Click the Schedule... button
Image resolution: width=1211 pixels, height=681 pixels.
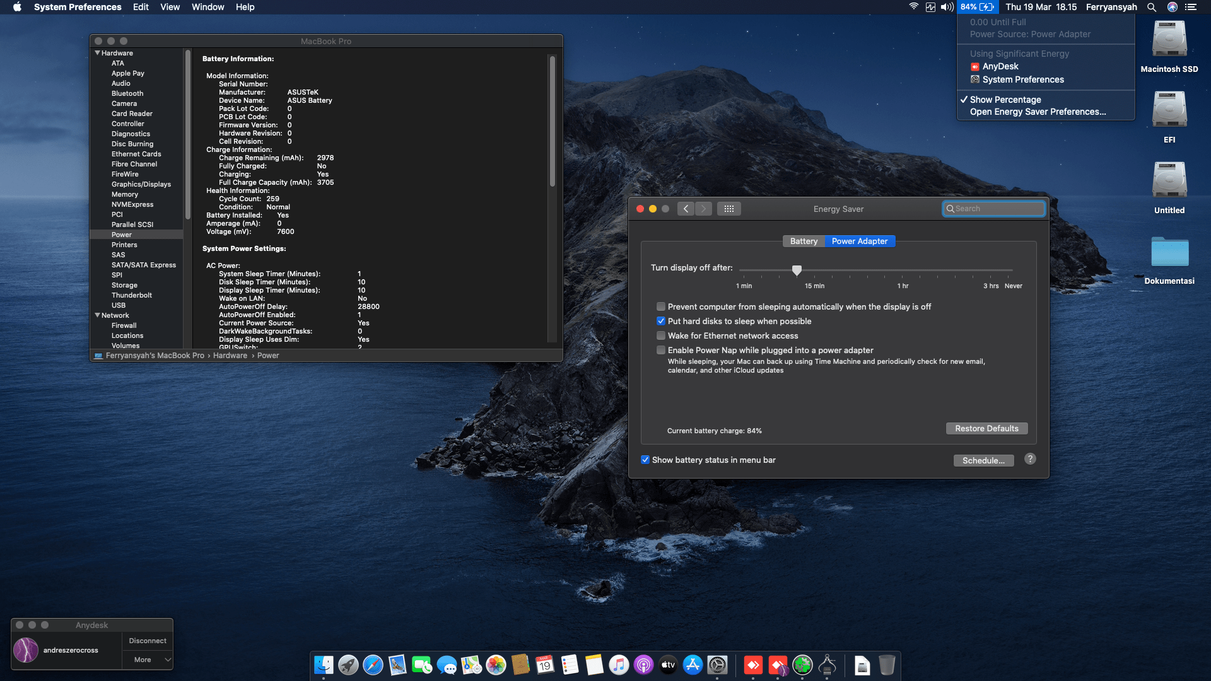click(x=983, y=460)
